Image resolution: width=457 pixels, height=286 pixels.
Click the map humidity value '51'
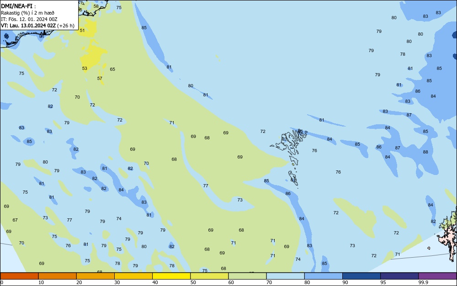(x=82, y=30)
